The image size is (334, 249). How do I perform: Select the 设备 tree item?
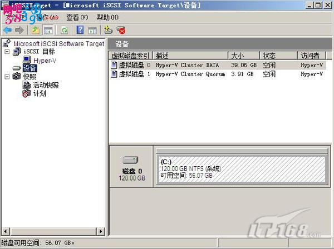point(30,68)
